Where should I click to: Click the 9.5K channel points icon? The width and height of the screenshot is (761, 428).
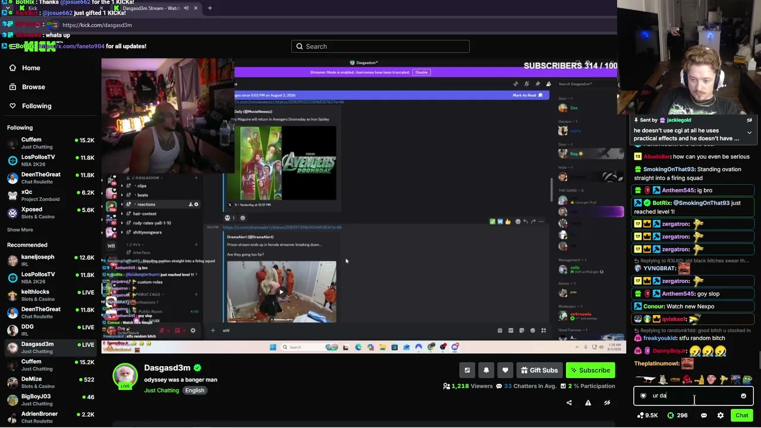[x=640, y=416]
